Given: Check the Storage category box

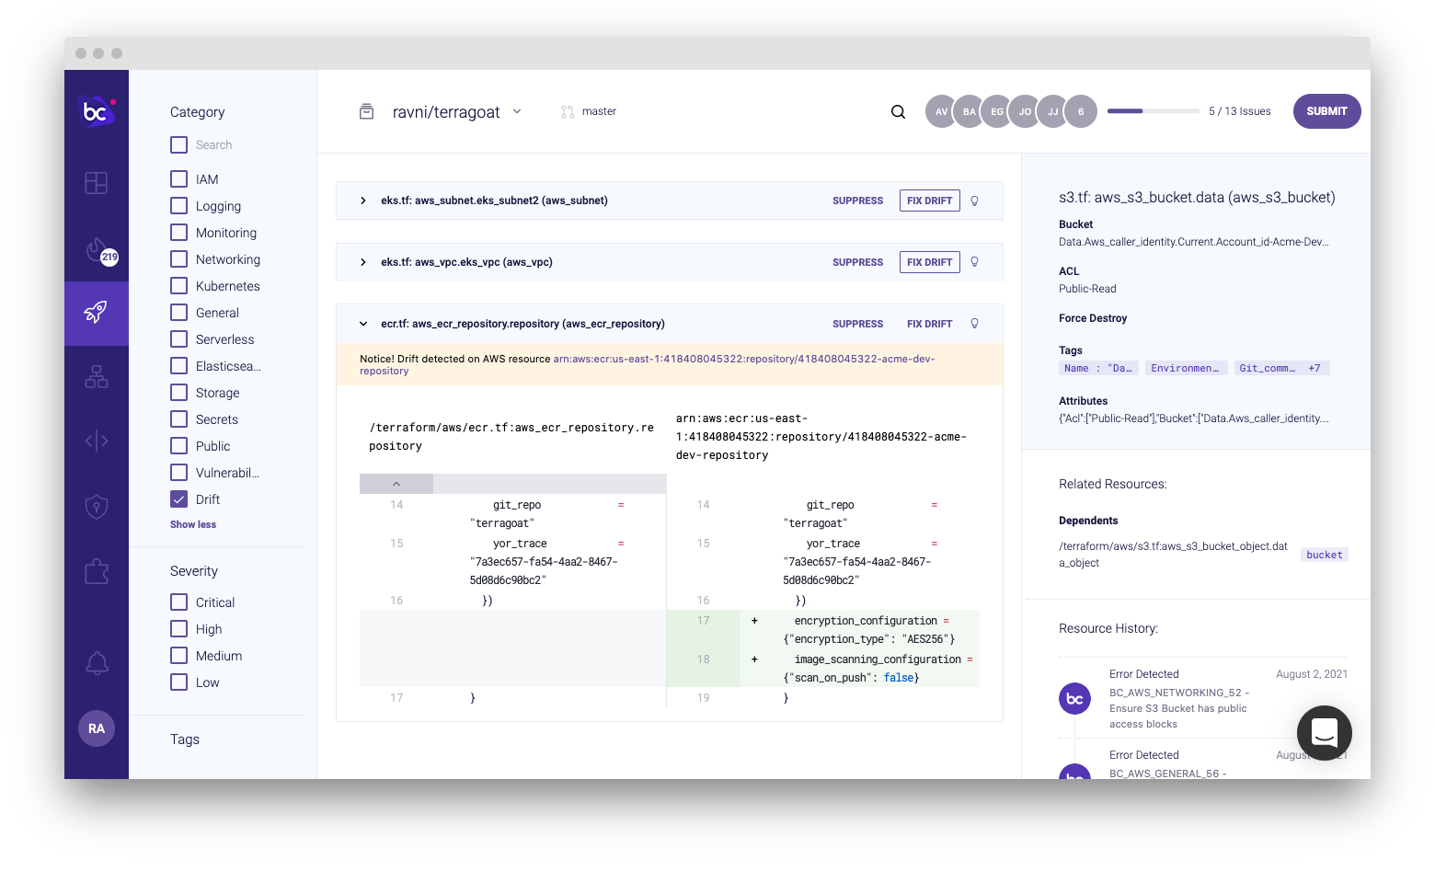Looking at the screenshot, I should [179, 393].
